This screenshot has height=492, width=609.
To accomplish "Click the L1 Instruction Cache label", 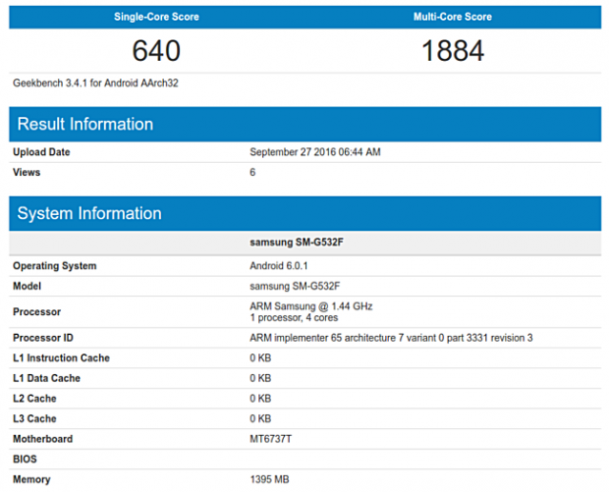I will (61, 358).
